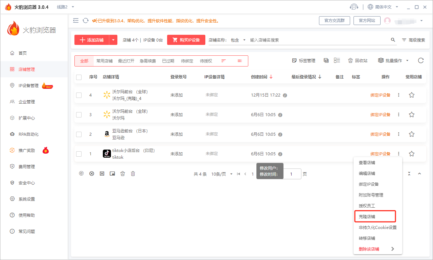Open tag management (标签管理)
Screen dimensions: 433x260
303,61
